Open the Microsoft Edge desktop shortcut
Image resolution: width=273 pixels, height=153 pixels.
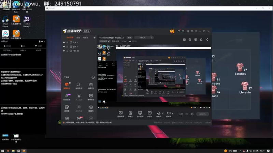[16, 7]
